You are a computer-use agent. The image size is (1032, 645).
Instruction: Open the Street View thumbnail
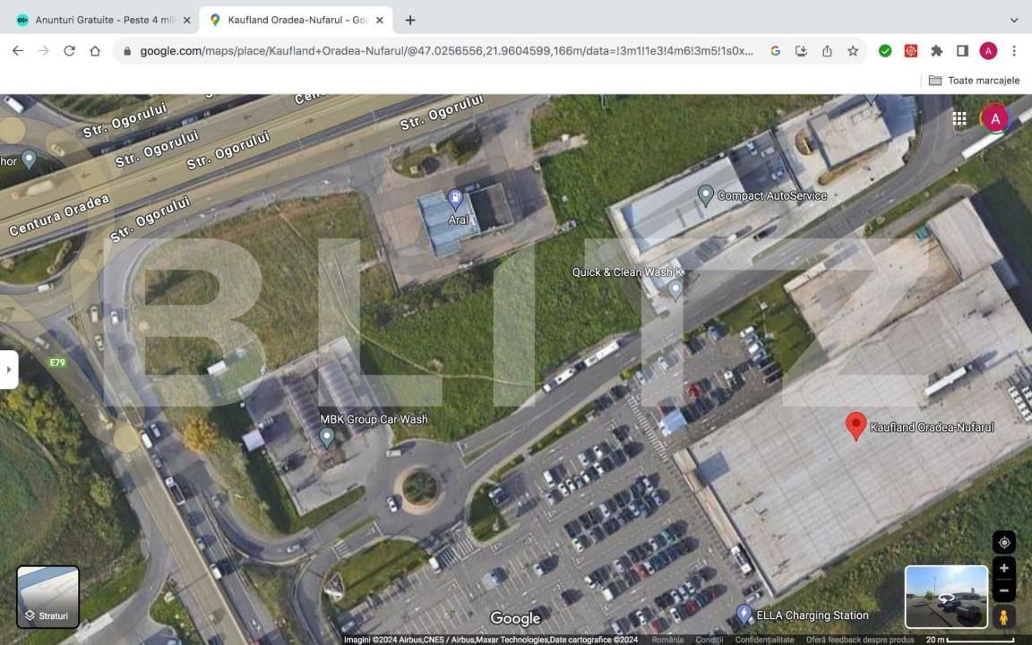coord(946,597)
